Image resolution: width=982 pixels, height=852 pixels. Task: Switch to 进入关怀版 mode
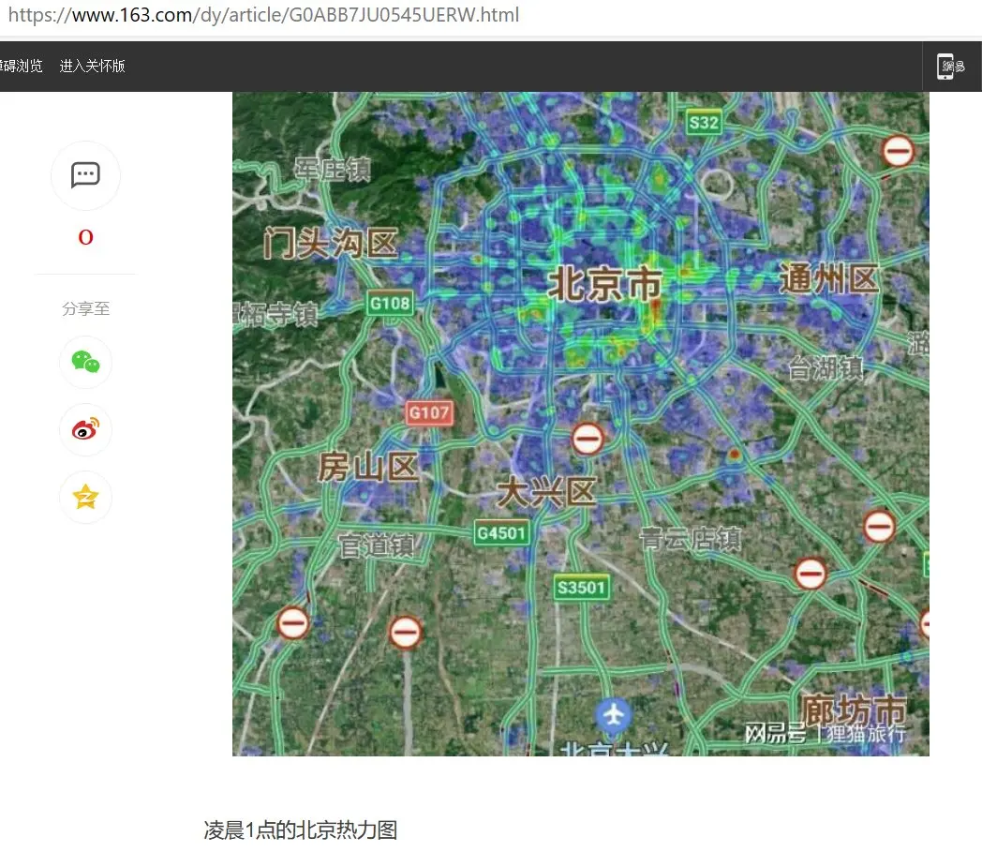click(x=92, y=66)
